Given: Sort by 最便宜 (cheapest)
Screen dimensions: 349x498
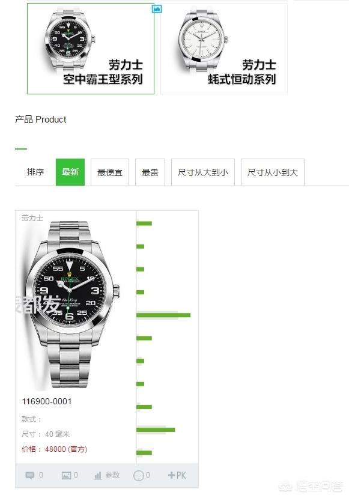Looking at the screenshot, I should pyautogui.click(x=110, y=172).
